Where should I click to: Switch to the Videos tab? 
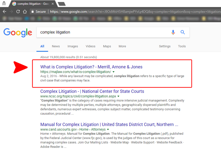(91, 46)
